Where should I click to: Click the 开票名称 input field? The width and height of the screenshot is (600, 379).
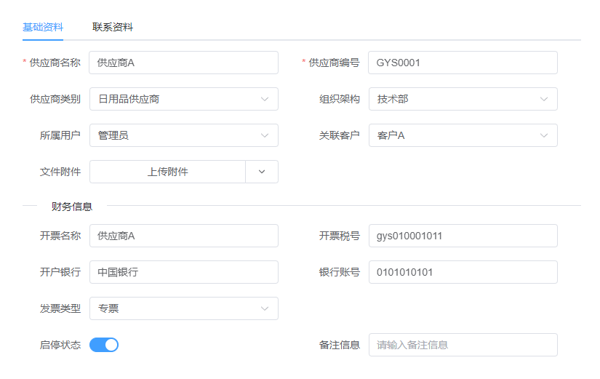coord(183,236)
